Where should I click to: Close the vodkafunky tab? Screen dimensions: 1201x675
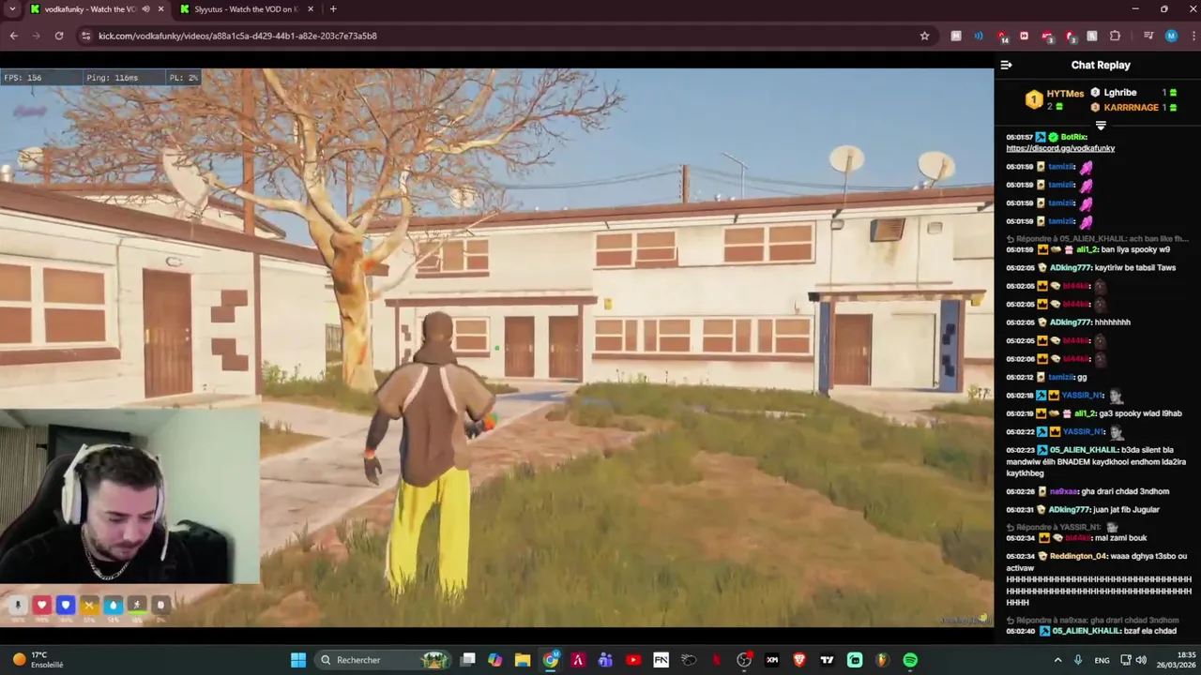coord(160,9)
